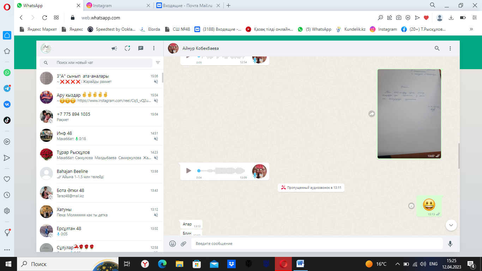482x271 pixels.
Task: Open the Яндекс Маркет bookmark
Action: click(x=38, y=29)
